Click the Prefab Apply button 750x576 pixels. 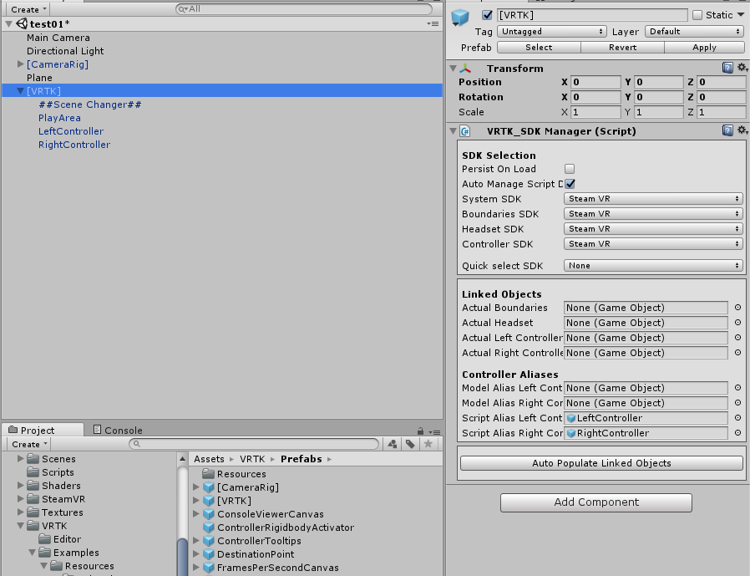click(x=704, y=48)
